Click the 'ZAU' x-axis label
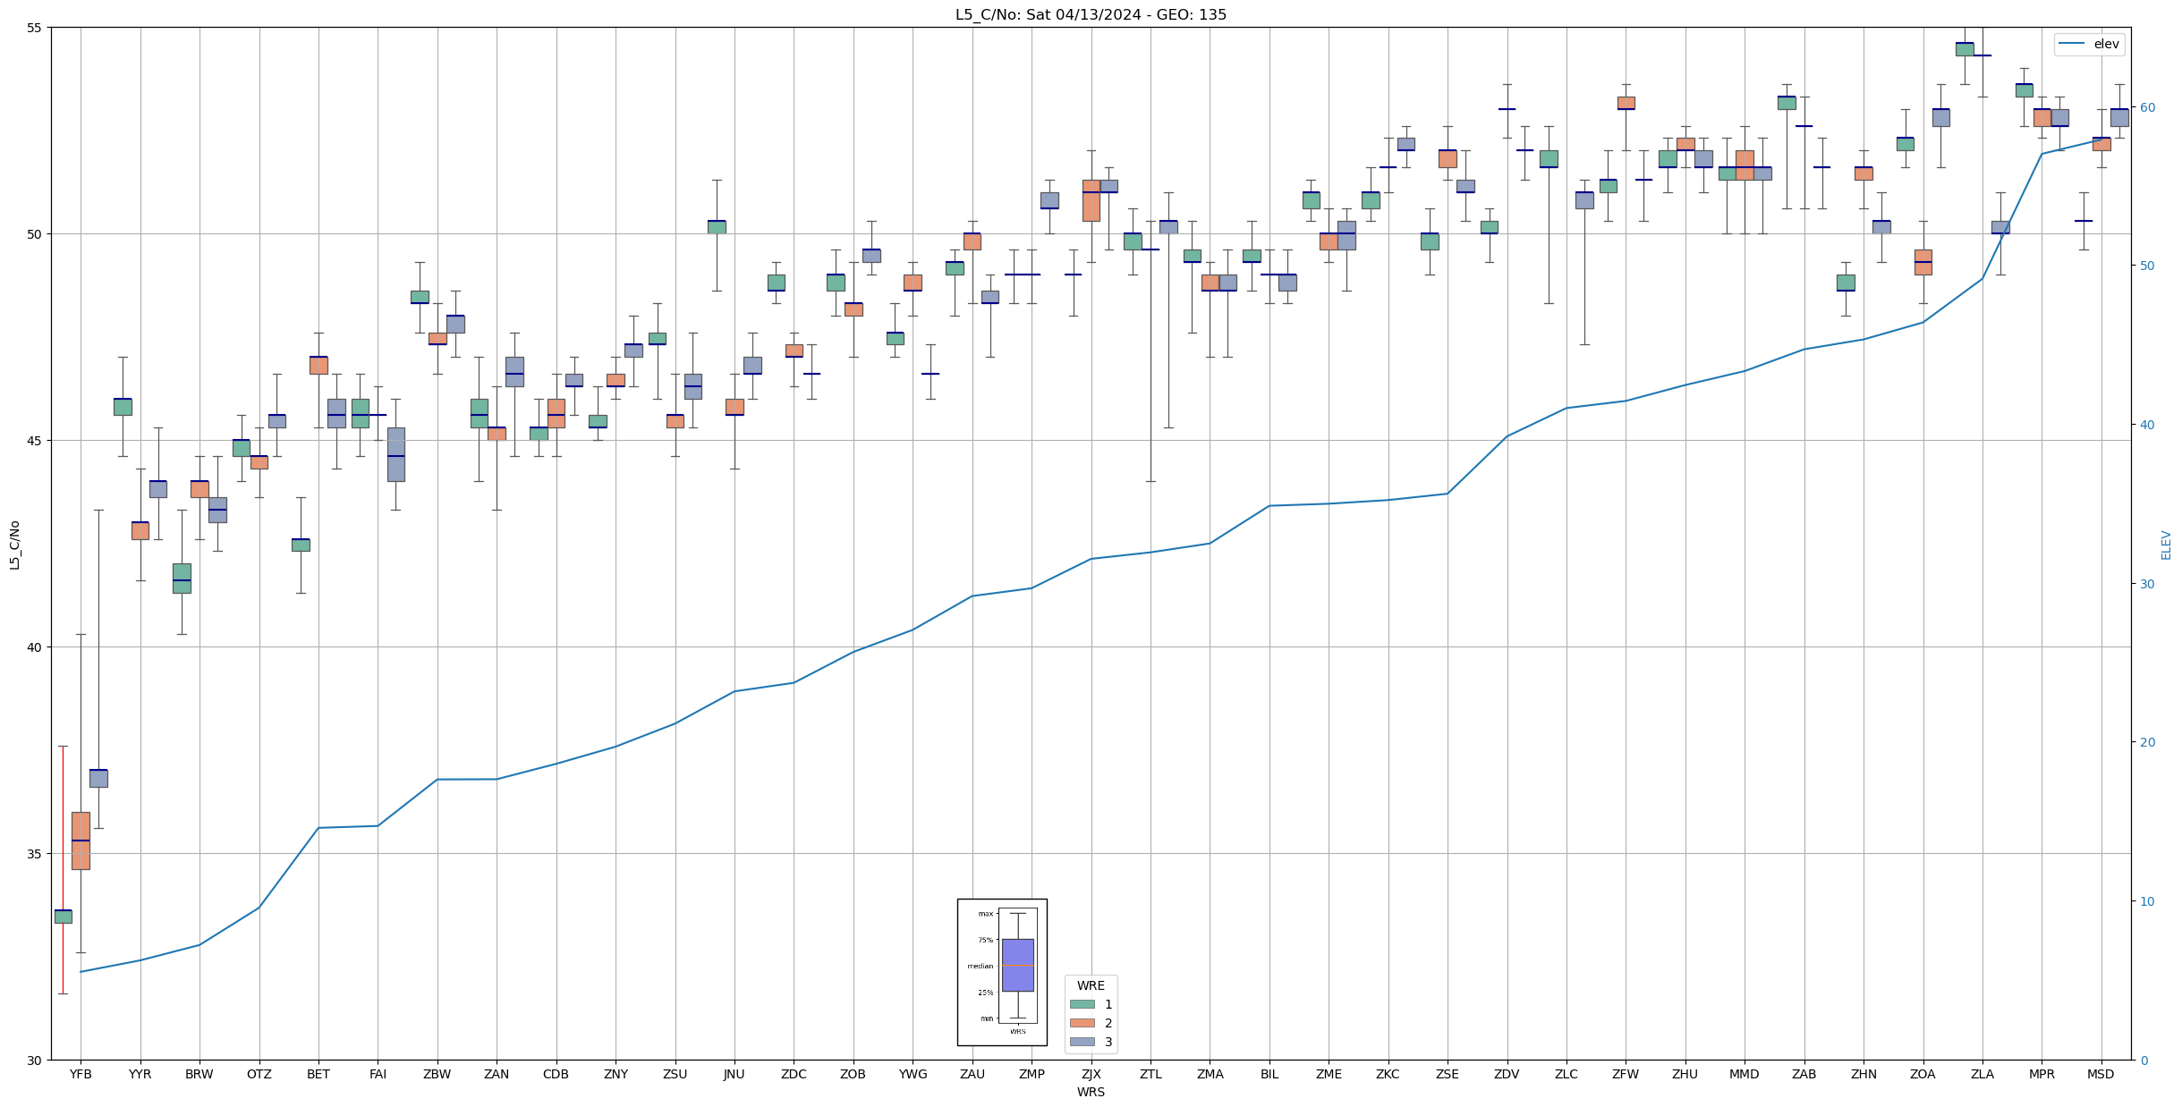The image size is (2182, 1107). [972, 1075]
